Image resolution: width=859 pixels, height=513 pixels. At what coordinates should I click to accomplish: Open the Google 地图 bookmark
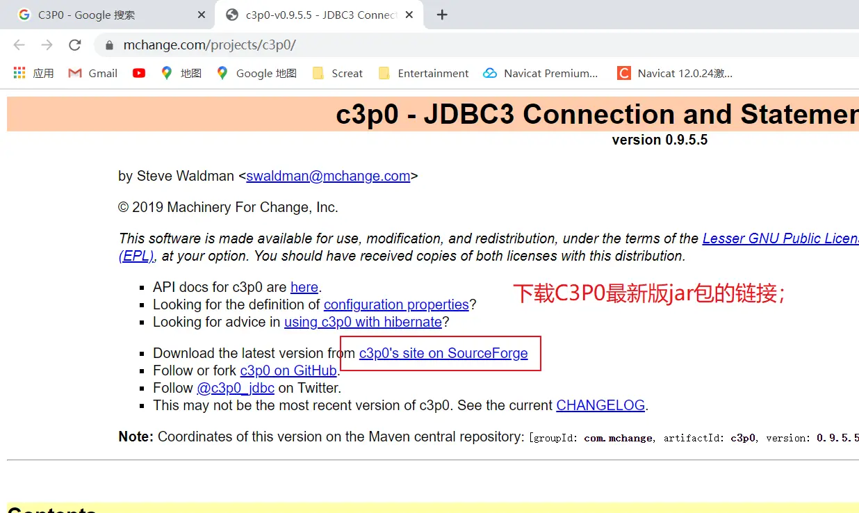coord(257,73)
